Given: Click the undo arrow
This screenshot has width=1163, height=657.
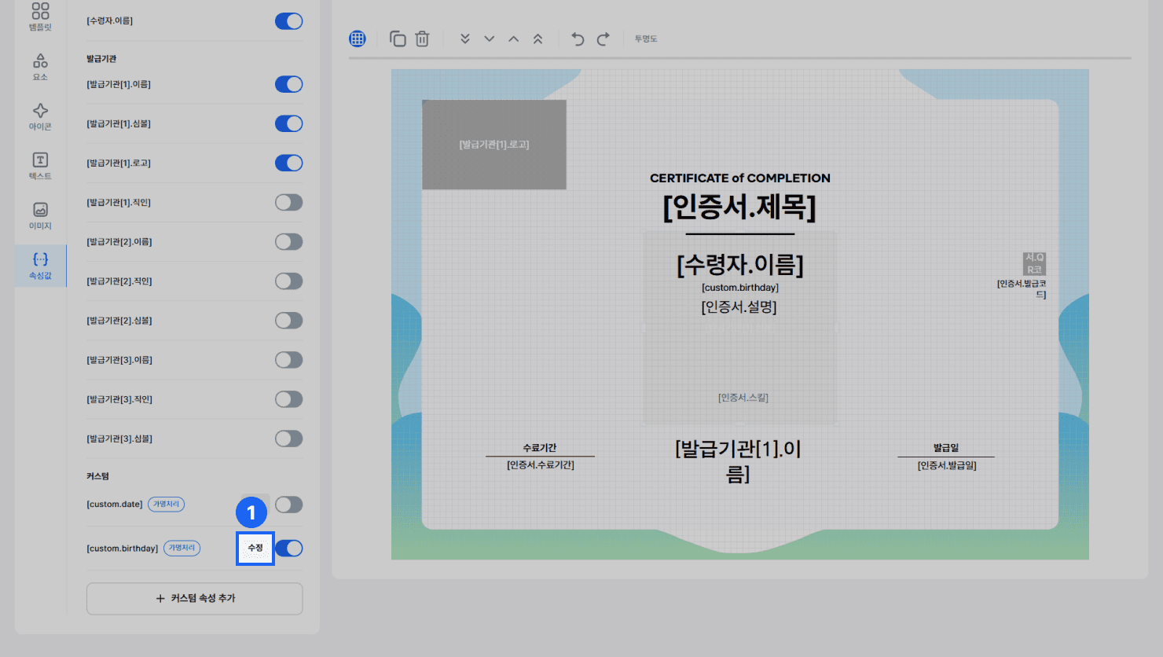Looking at the screenshot, I should [578, 39].
